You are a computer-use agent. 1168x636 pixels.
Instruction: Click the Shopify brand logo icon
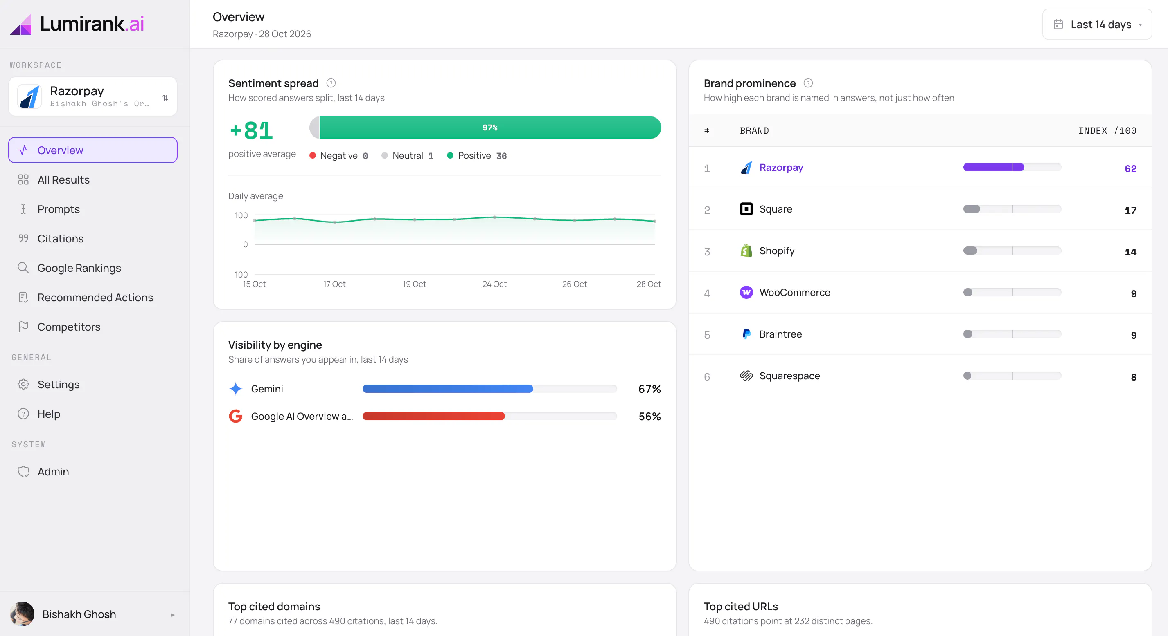tap(746, 251)
